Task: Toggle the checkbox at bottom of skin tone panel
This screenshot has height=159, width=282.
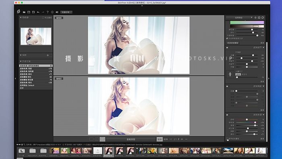Action: [227, 139]
